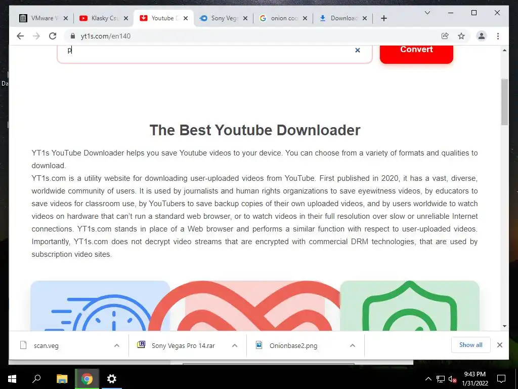The image size is (518, 389).
Task: Open Windows taskbar search
Action: [36, 379]
